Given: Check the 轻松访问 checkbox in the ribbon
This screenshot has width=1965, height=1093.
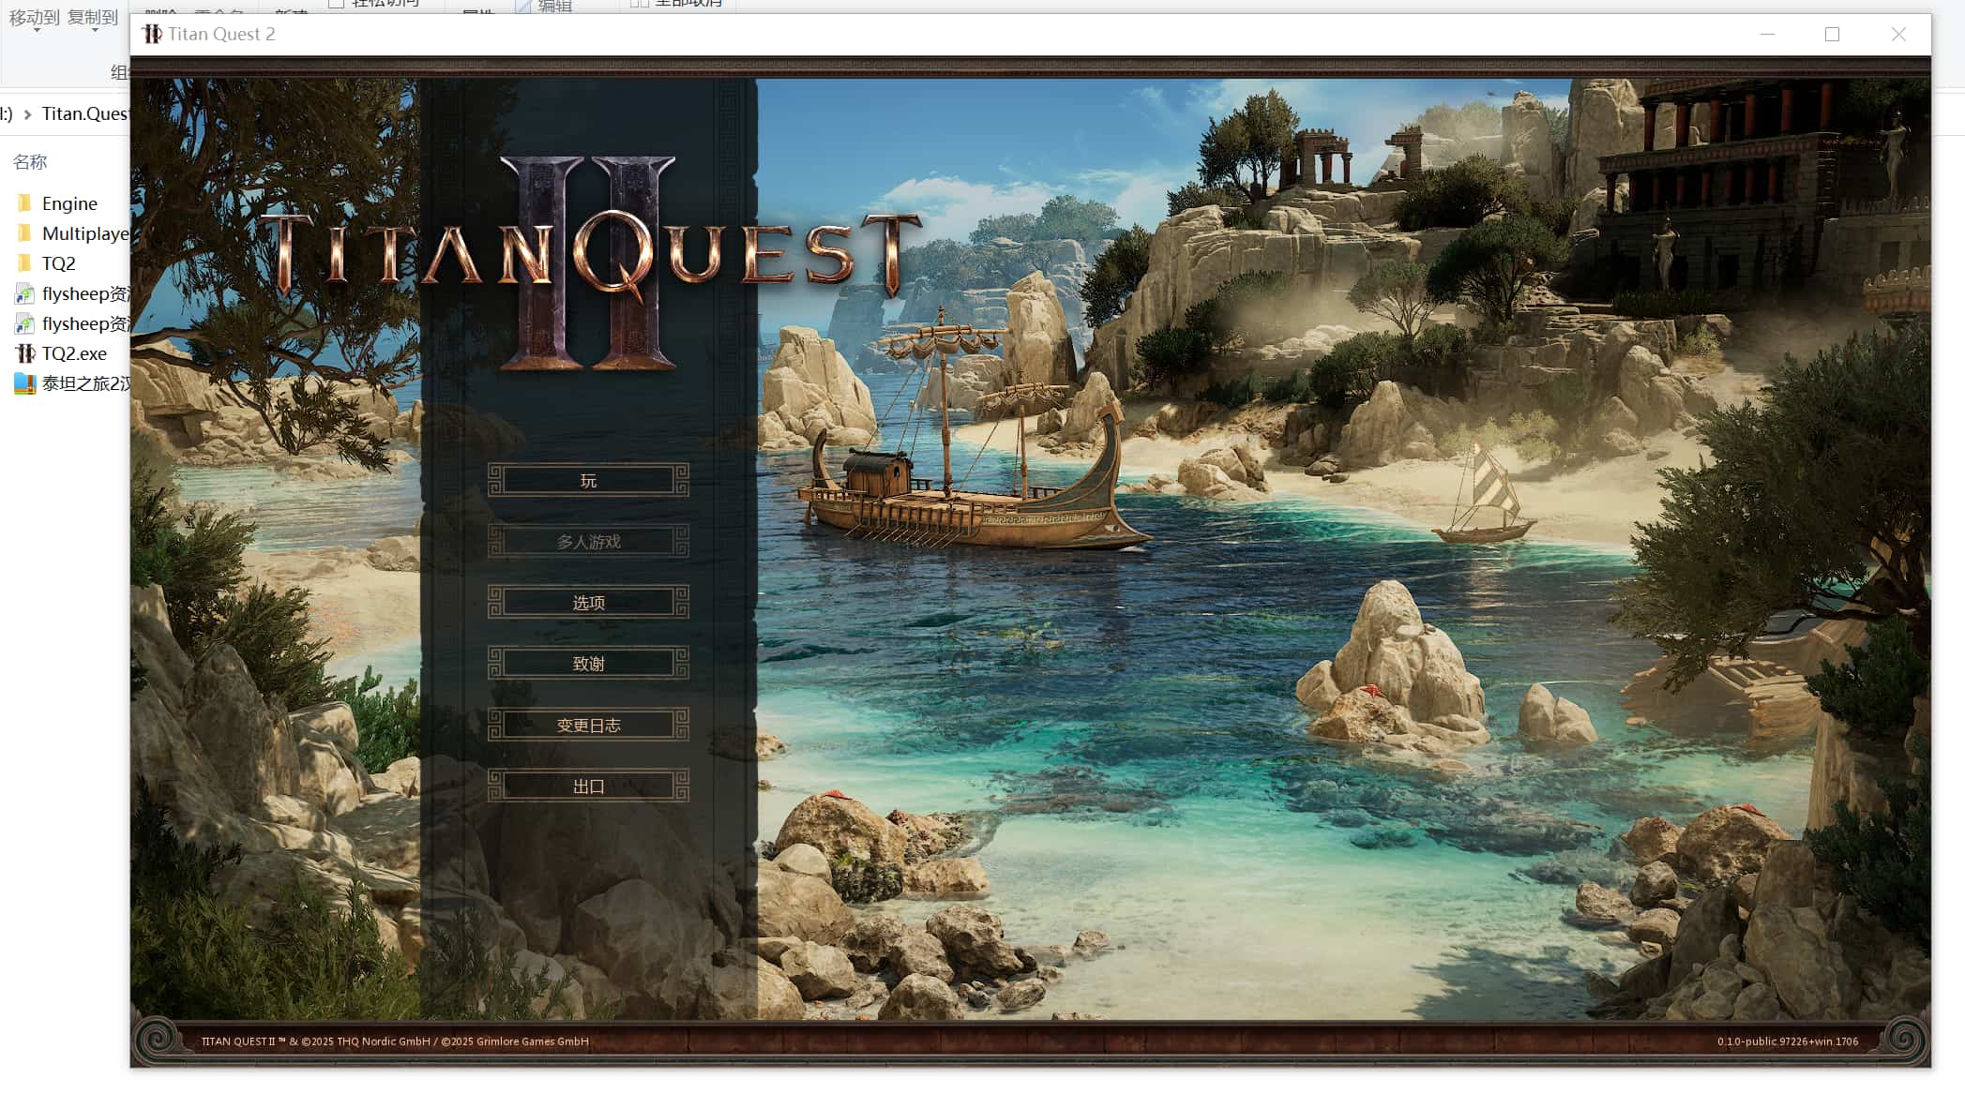Looking at the screenshot, I should point(336,3).
